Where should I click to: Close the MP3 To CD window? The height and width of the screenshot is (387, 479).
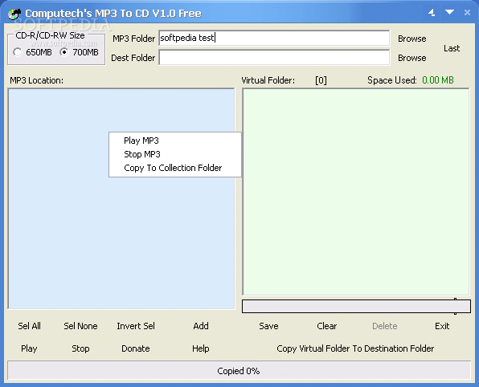467,13
